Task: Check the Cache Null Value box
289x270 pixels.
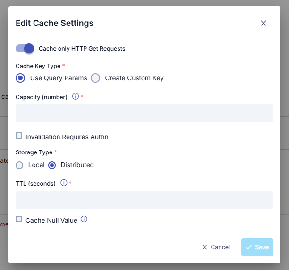Action: coord(19,219)
